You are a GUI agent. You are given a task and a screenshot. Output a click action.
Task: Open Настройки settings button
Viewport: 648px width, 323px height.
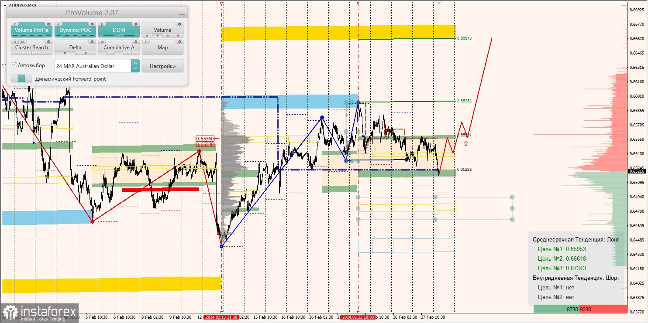coord(162,66)
